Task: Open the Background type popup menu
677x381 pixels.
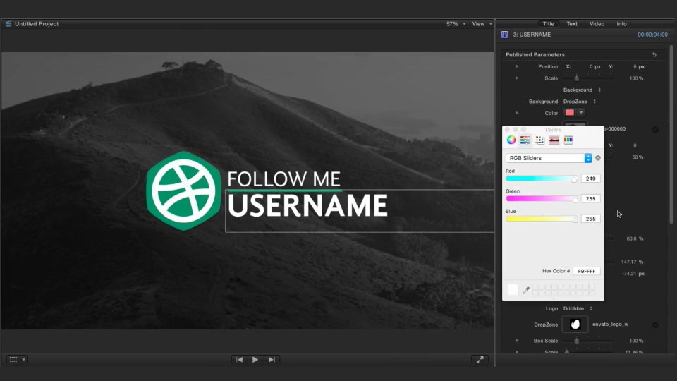Action: click(582, 90)
